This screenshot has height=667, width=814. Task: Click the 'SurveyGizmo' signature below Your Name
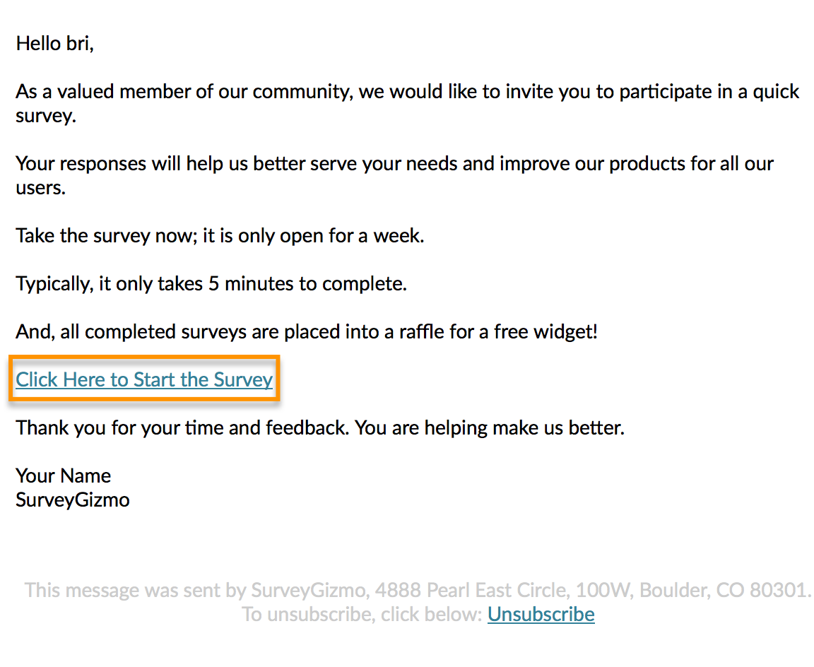(x=73, y=500)
